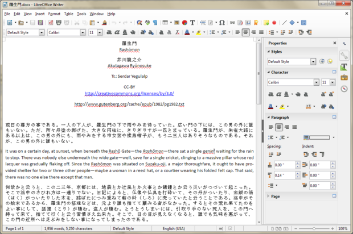Collapse the Paragraph section in sidebar
Image resolution: width=353 pixels, height=234 pixels.
269,117
